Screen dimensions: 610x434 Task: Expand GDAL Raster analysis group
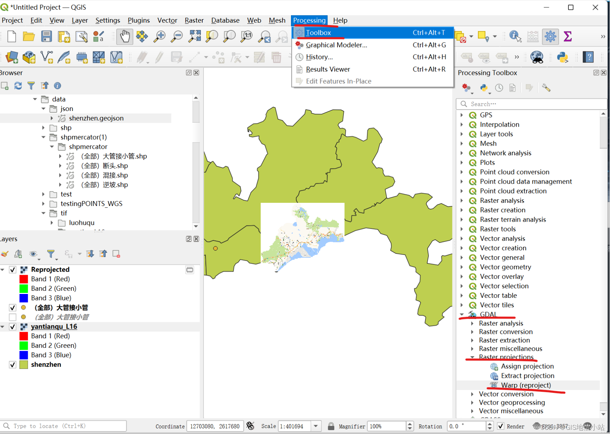tap(472, 323)
